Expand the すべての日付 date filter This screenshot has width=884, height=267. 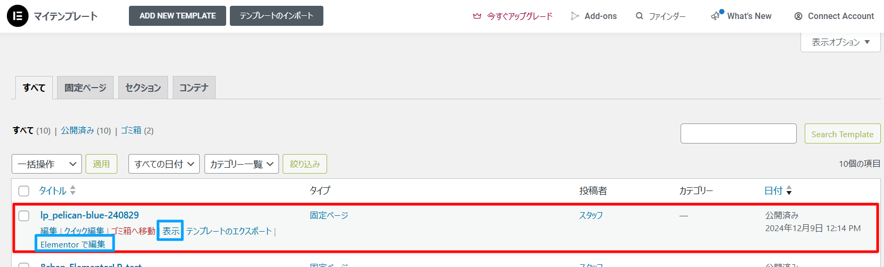[x=164, y=164]
